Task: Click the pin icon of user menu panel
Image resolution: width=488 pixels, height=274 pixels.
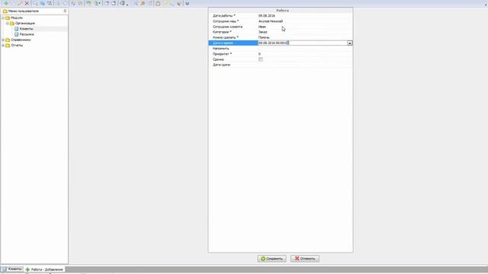Action: [x=65, y=11]
